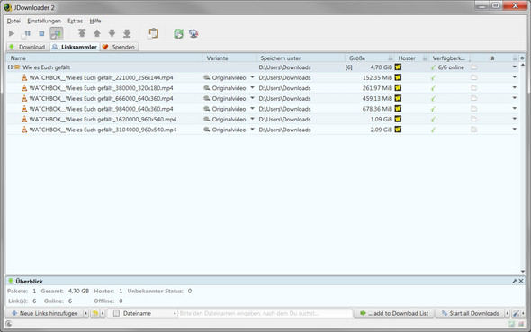Pause downloads via the toolbar pause icon
Image resolution: width=531 pixels, height=332 pixels.
[26, 33]
